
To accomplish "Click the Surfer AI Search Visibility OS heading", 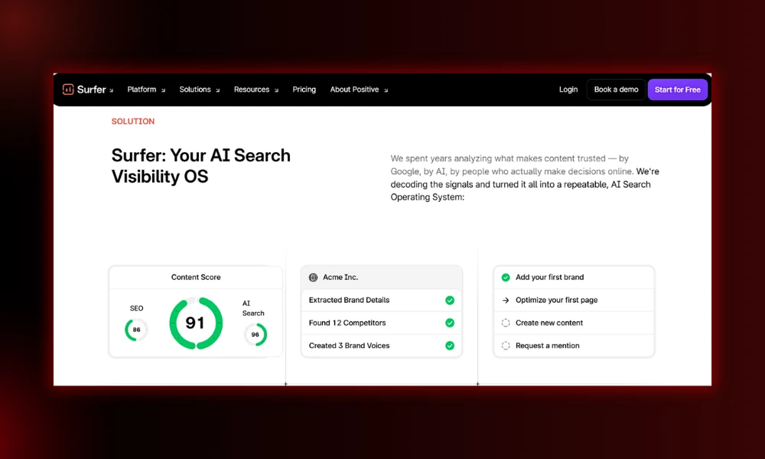I will click(x=201, y=166).
